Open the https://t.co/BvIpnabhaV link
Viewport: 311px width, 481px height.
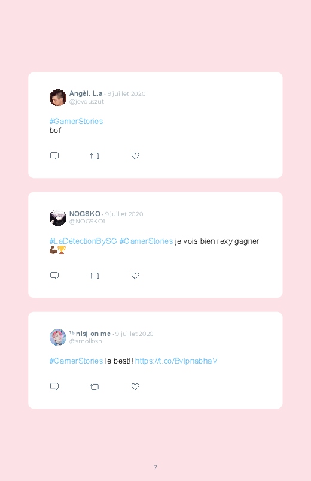coord(176,361)
